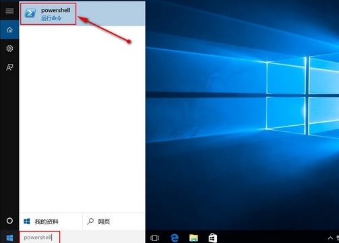The width and height of the screenshot is (339, 243).
Task: Open search settings gear in sidebar
Action: (9, 48)
